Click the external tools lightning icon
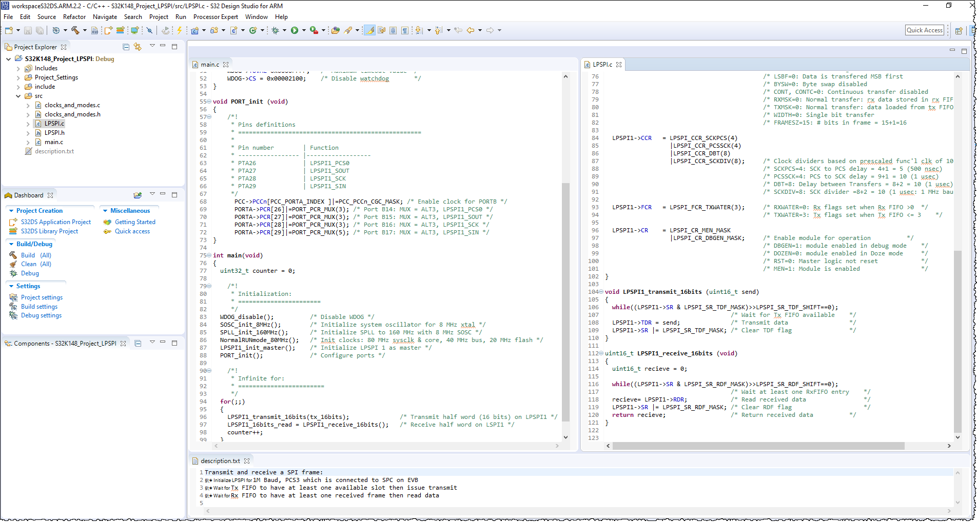 (180, 30)
